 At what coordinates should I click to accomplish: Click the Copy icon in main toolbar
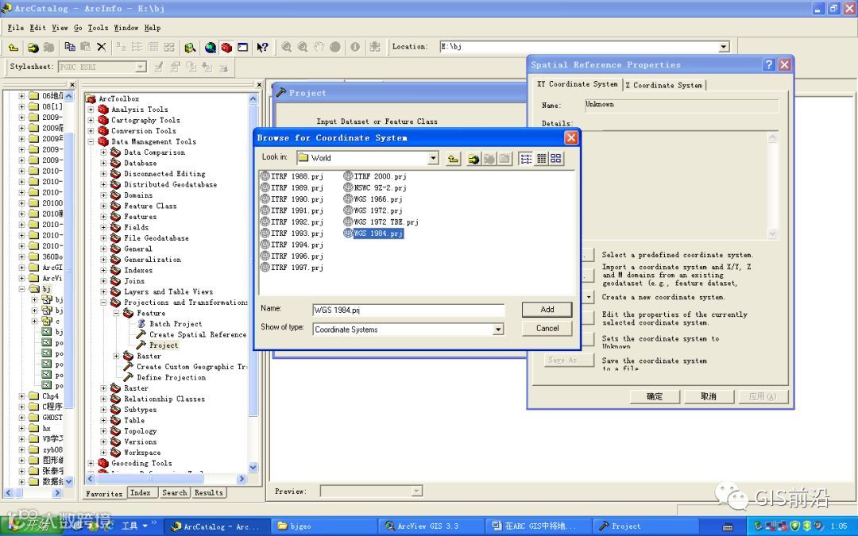(69, 47)
